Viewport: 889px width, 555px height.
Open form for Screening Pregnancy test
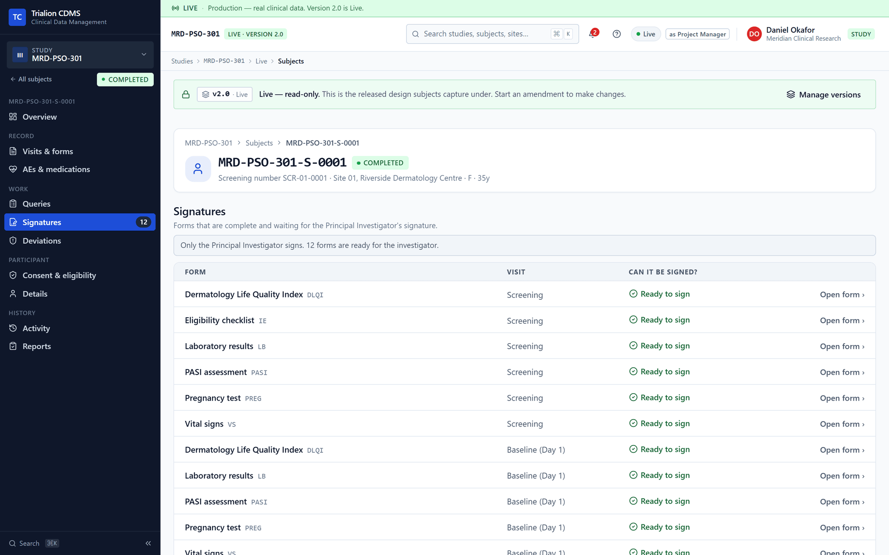pos(842,398)
